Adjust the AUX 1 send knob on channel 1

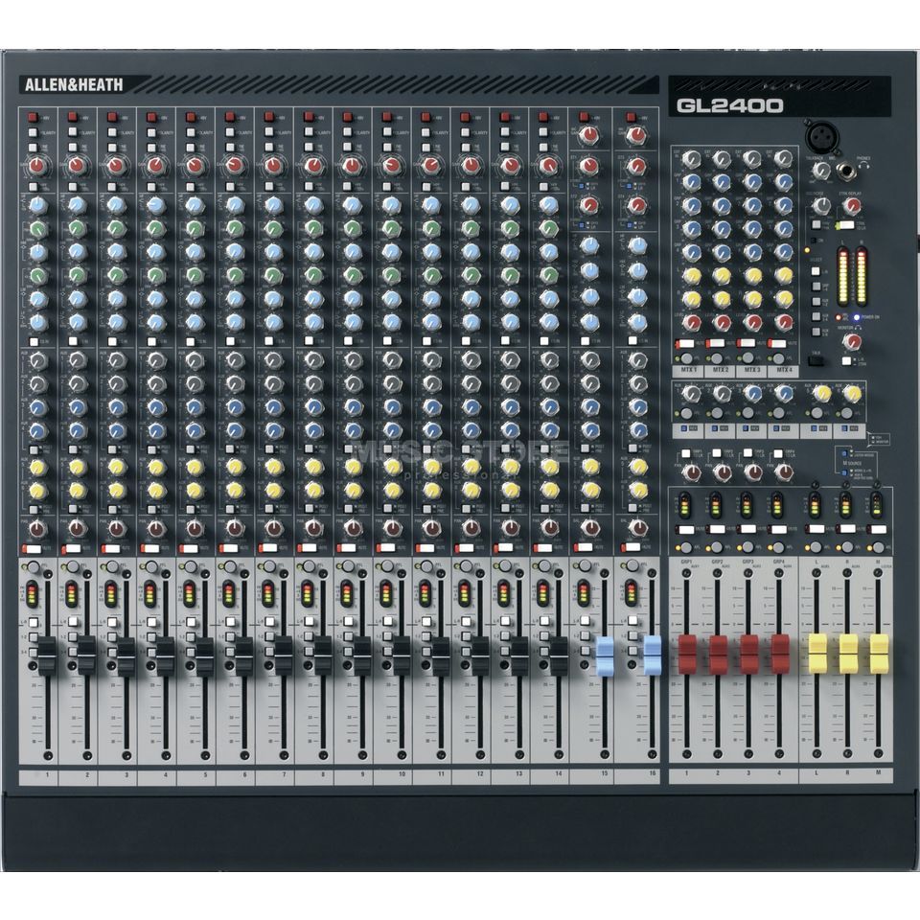point(37,360)
